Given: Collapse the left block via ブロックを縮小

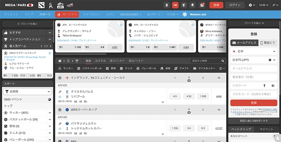Looking at the screenshot, I should click(x=27, y=24).
